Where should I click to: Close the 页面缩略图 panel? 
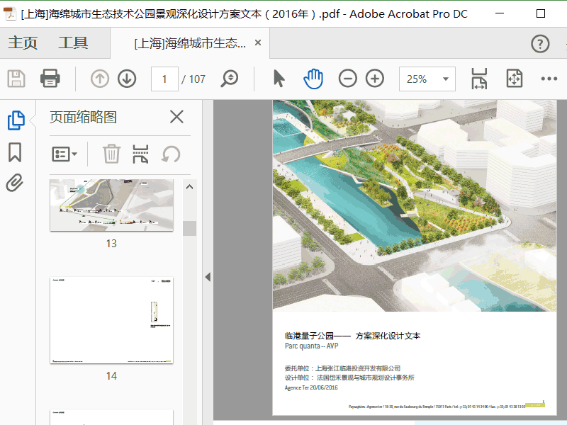tap(176, 117)
